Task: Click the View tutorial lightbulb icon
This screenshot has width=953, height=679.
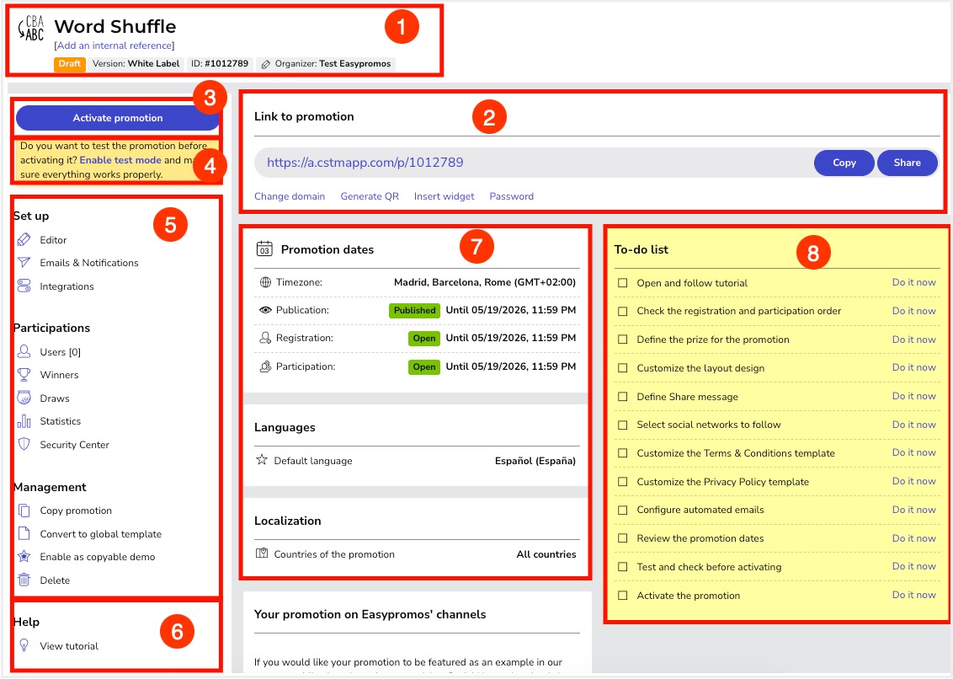Action: [24, 645]
